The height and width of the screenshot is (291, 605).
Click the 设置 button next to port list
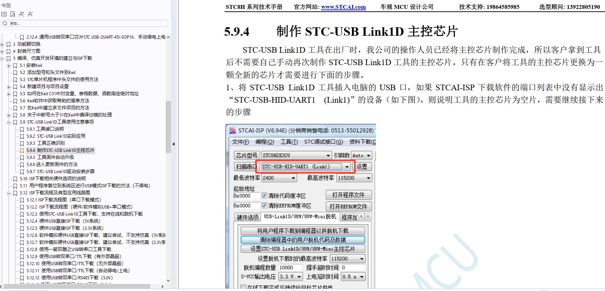[x=362, y=167]
